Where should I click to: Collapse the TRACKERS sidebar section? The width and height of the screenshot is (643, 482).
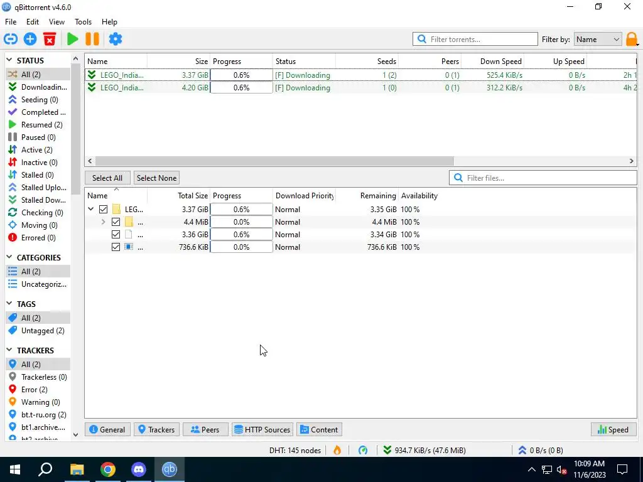click(x=9, y=350)
